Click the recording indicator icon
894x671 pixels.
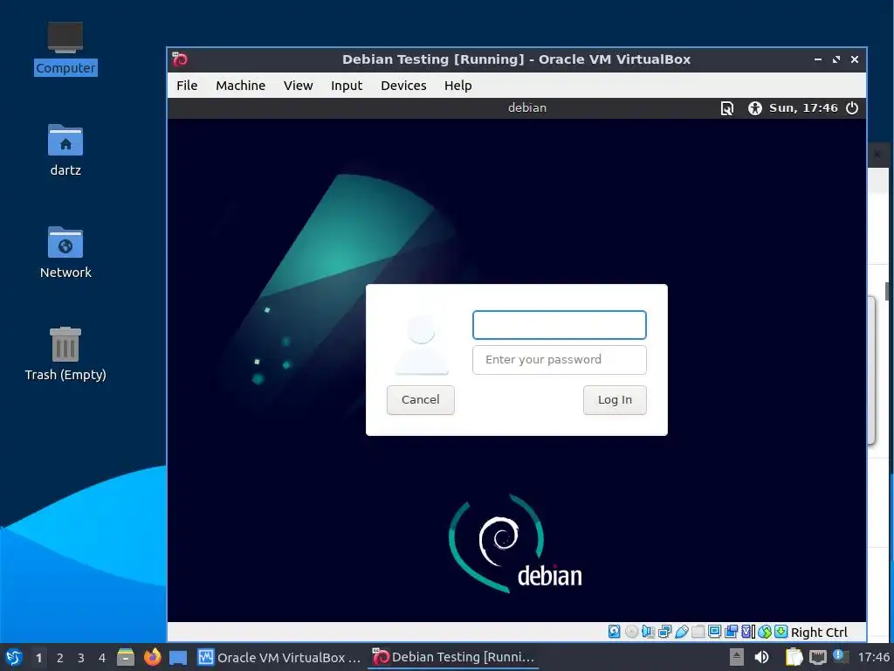[731, 632]
